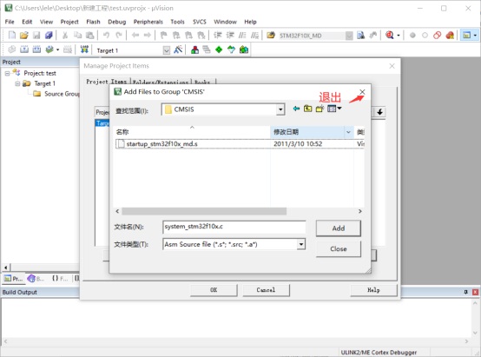Open the Project menu
This screenshot has width=481, height=357.
(69, 22)
